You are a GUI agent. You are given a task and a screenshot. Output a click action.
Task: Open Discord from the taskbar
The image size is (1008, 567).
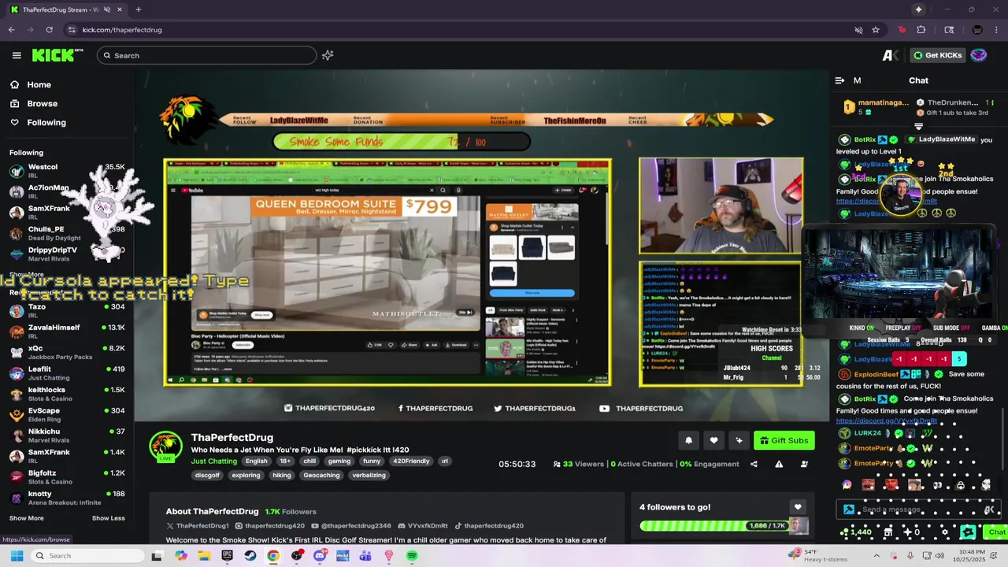[320, 556]
